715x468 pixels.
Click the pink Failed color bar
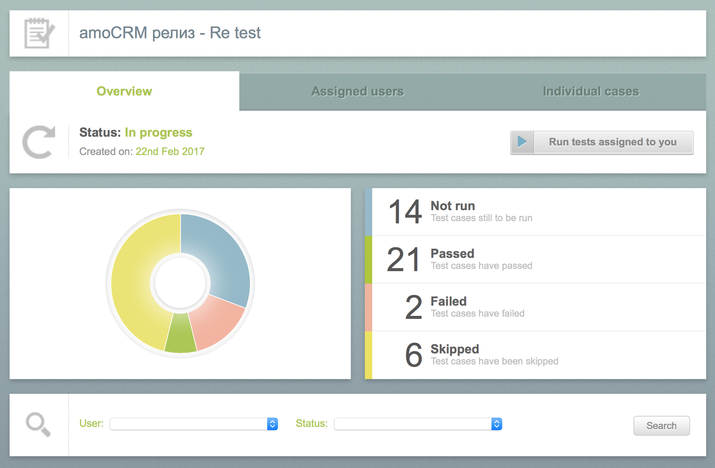point(368,307)
